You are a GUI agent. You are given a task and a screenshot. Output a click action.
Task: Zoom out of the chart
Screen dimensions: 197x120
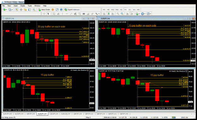(x=122, y=14)
